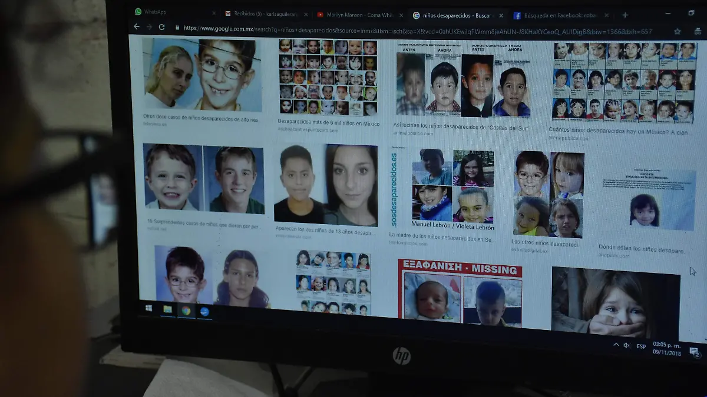Expand hidden tray icons with the chevron
The height and width of the screenshot is (397, 707).
click(x=616, y=344)
